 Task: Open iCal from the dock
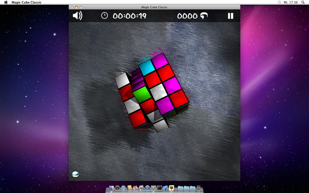click(x=136, y=188)
